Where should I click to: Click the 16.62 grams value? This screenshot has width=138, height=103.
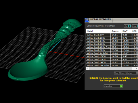click(115, 62)
